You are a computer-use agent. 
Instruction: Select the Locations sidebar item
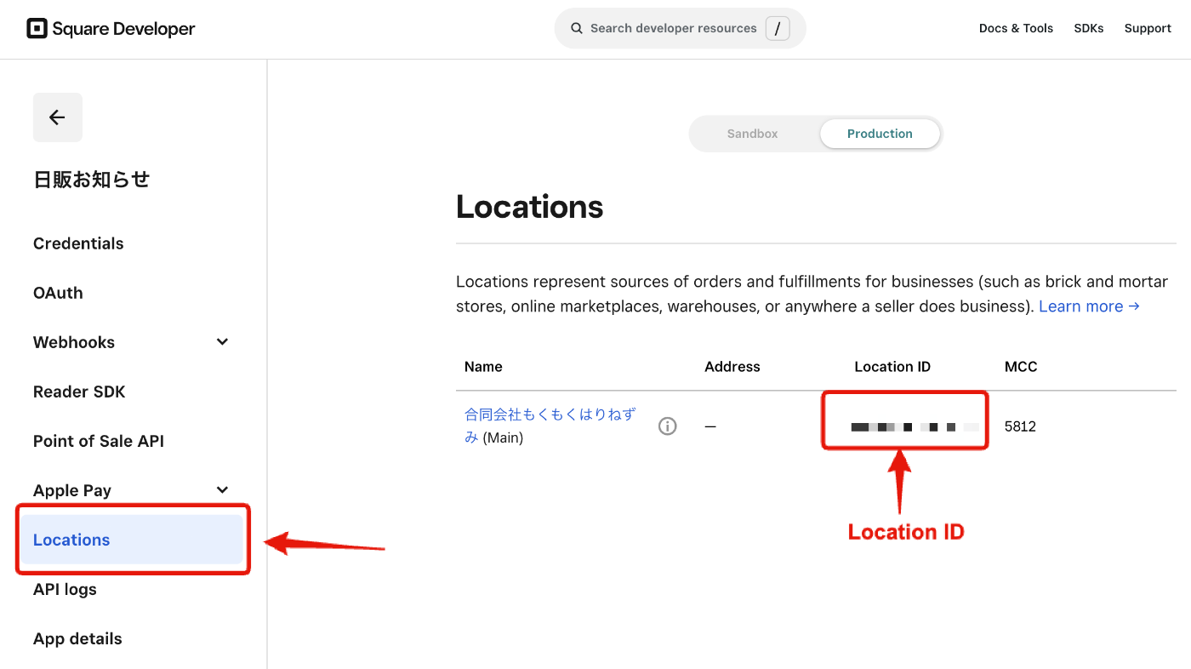tap(71, 540)
